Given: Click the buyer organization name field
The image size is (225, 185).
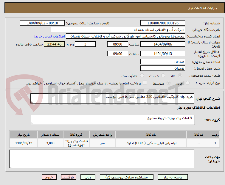Looking at the screenshot, I should (118, 30).
